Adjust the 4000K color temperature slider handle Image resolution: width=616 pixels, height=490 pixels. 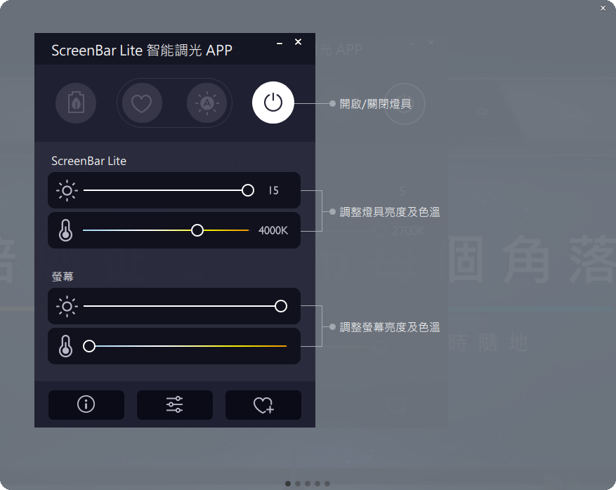click(x=197, y=230)
